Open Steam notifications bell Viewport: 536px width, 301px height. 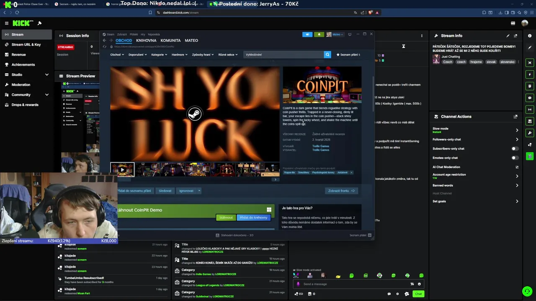(x=319, y=34)
